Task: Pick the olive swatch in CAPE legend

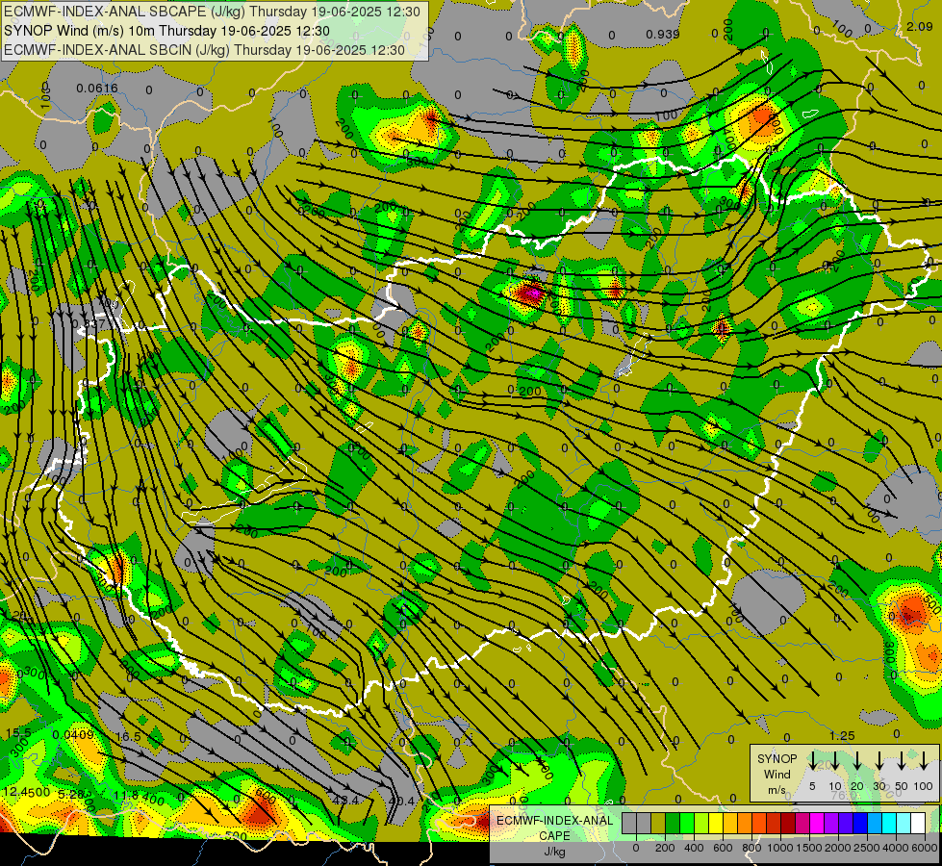Action: 658,824
